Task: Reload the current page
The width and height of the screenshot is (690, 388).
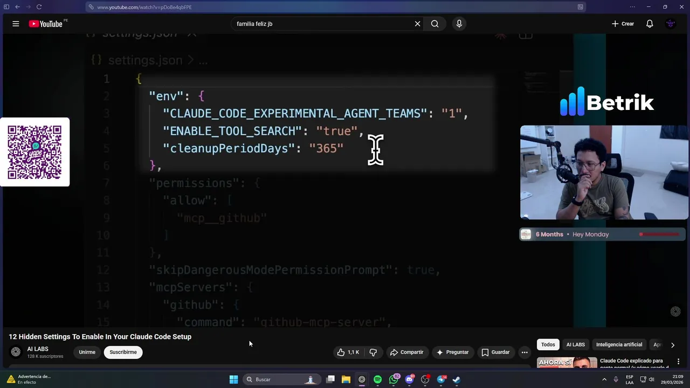Action: pos(39,7)
